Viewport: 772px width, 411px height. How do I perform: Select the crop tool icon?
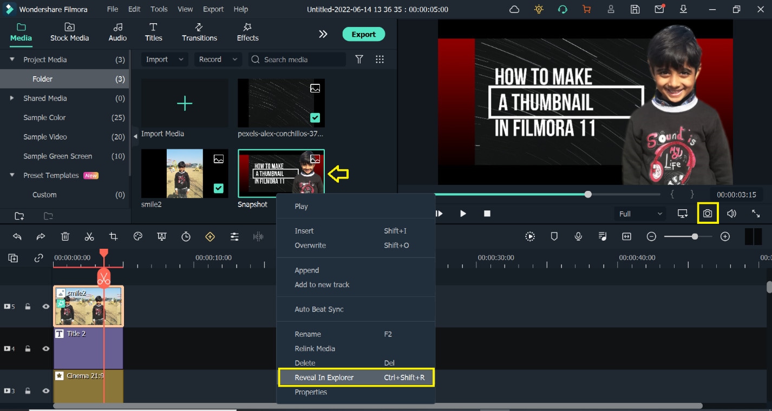(x=113, y=236)
